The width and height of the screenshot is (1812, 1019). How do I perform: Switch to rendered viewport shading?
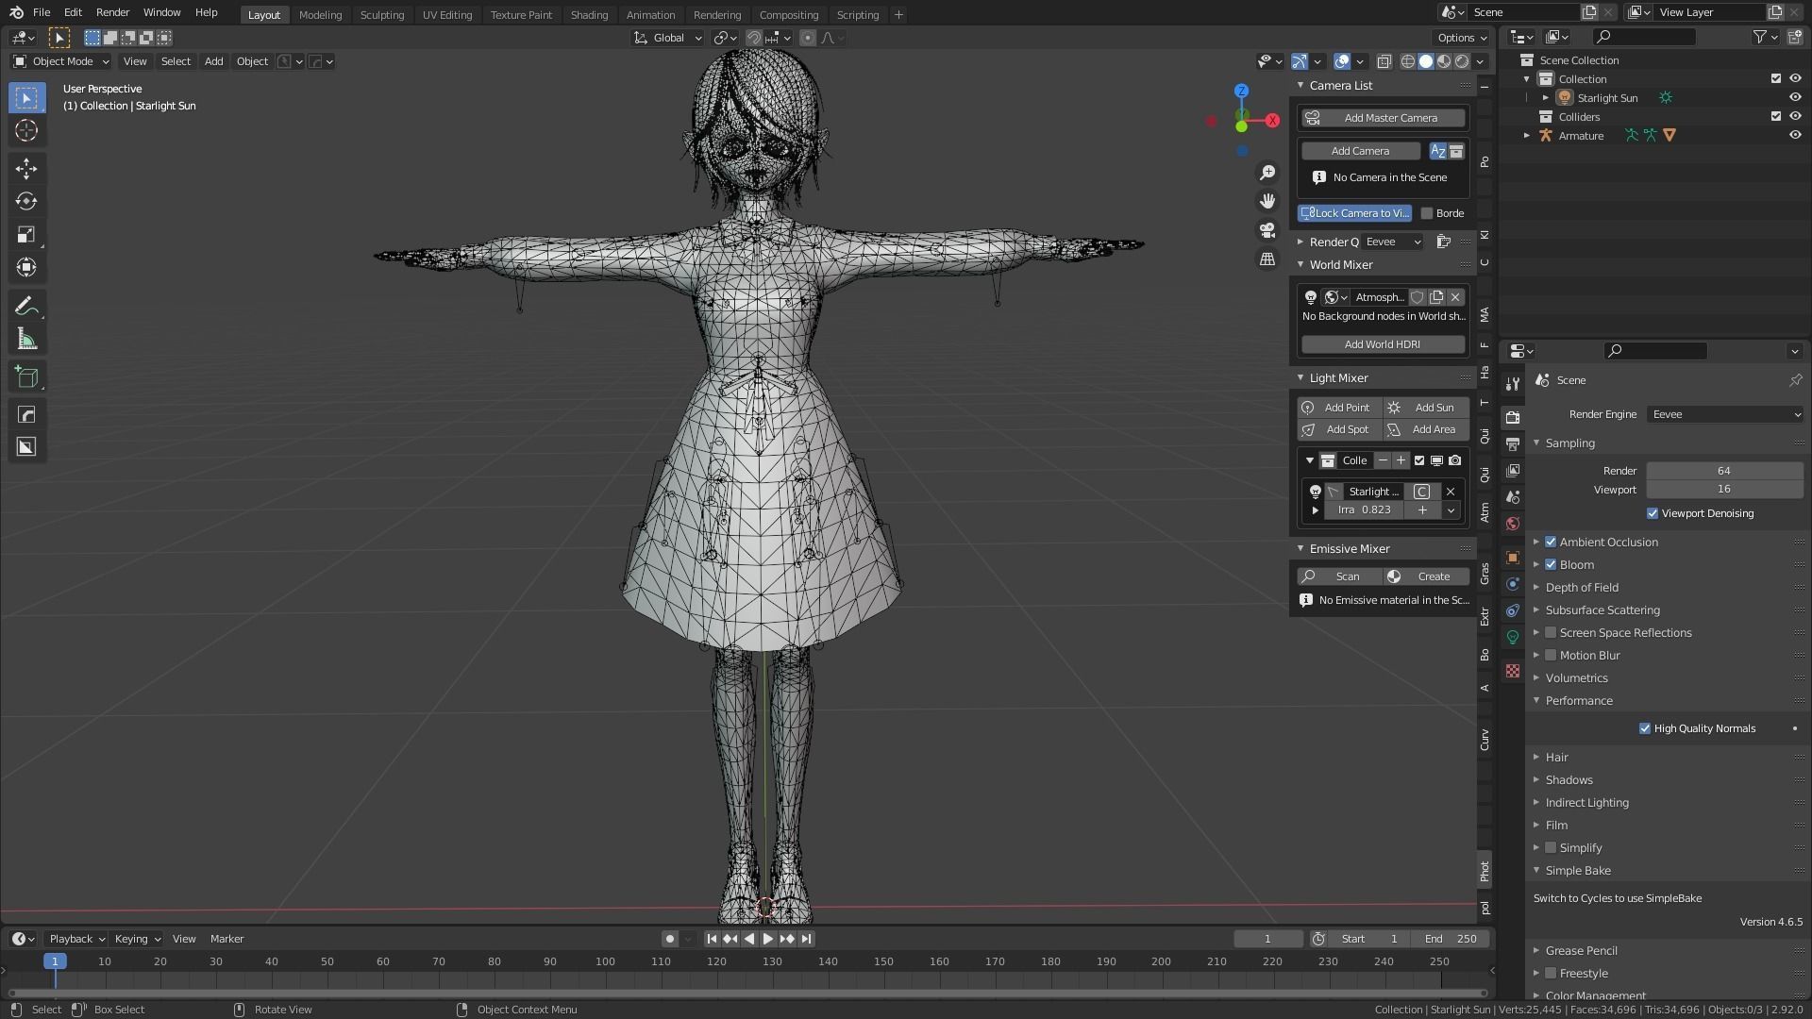click(1462, 61)
